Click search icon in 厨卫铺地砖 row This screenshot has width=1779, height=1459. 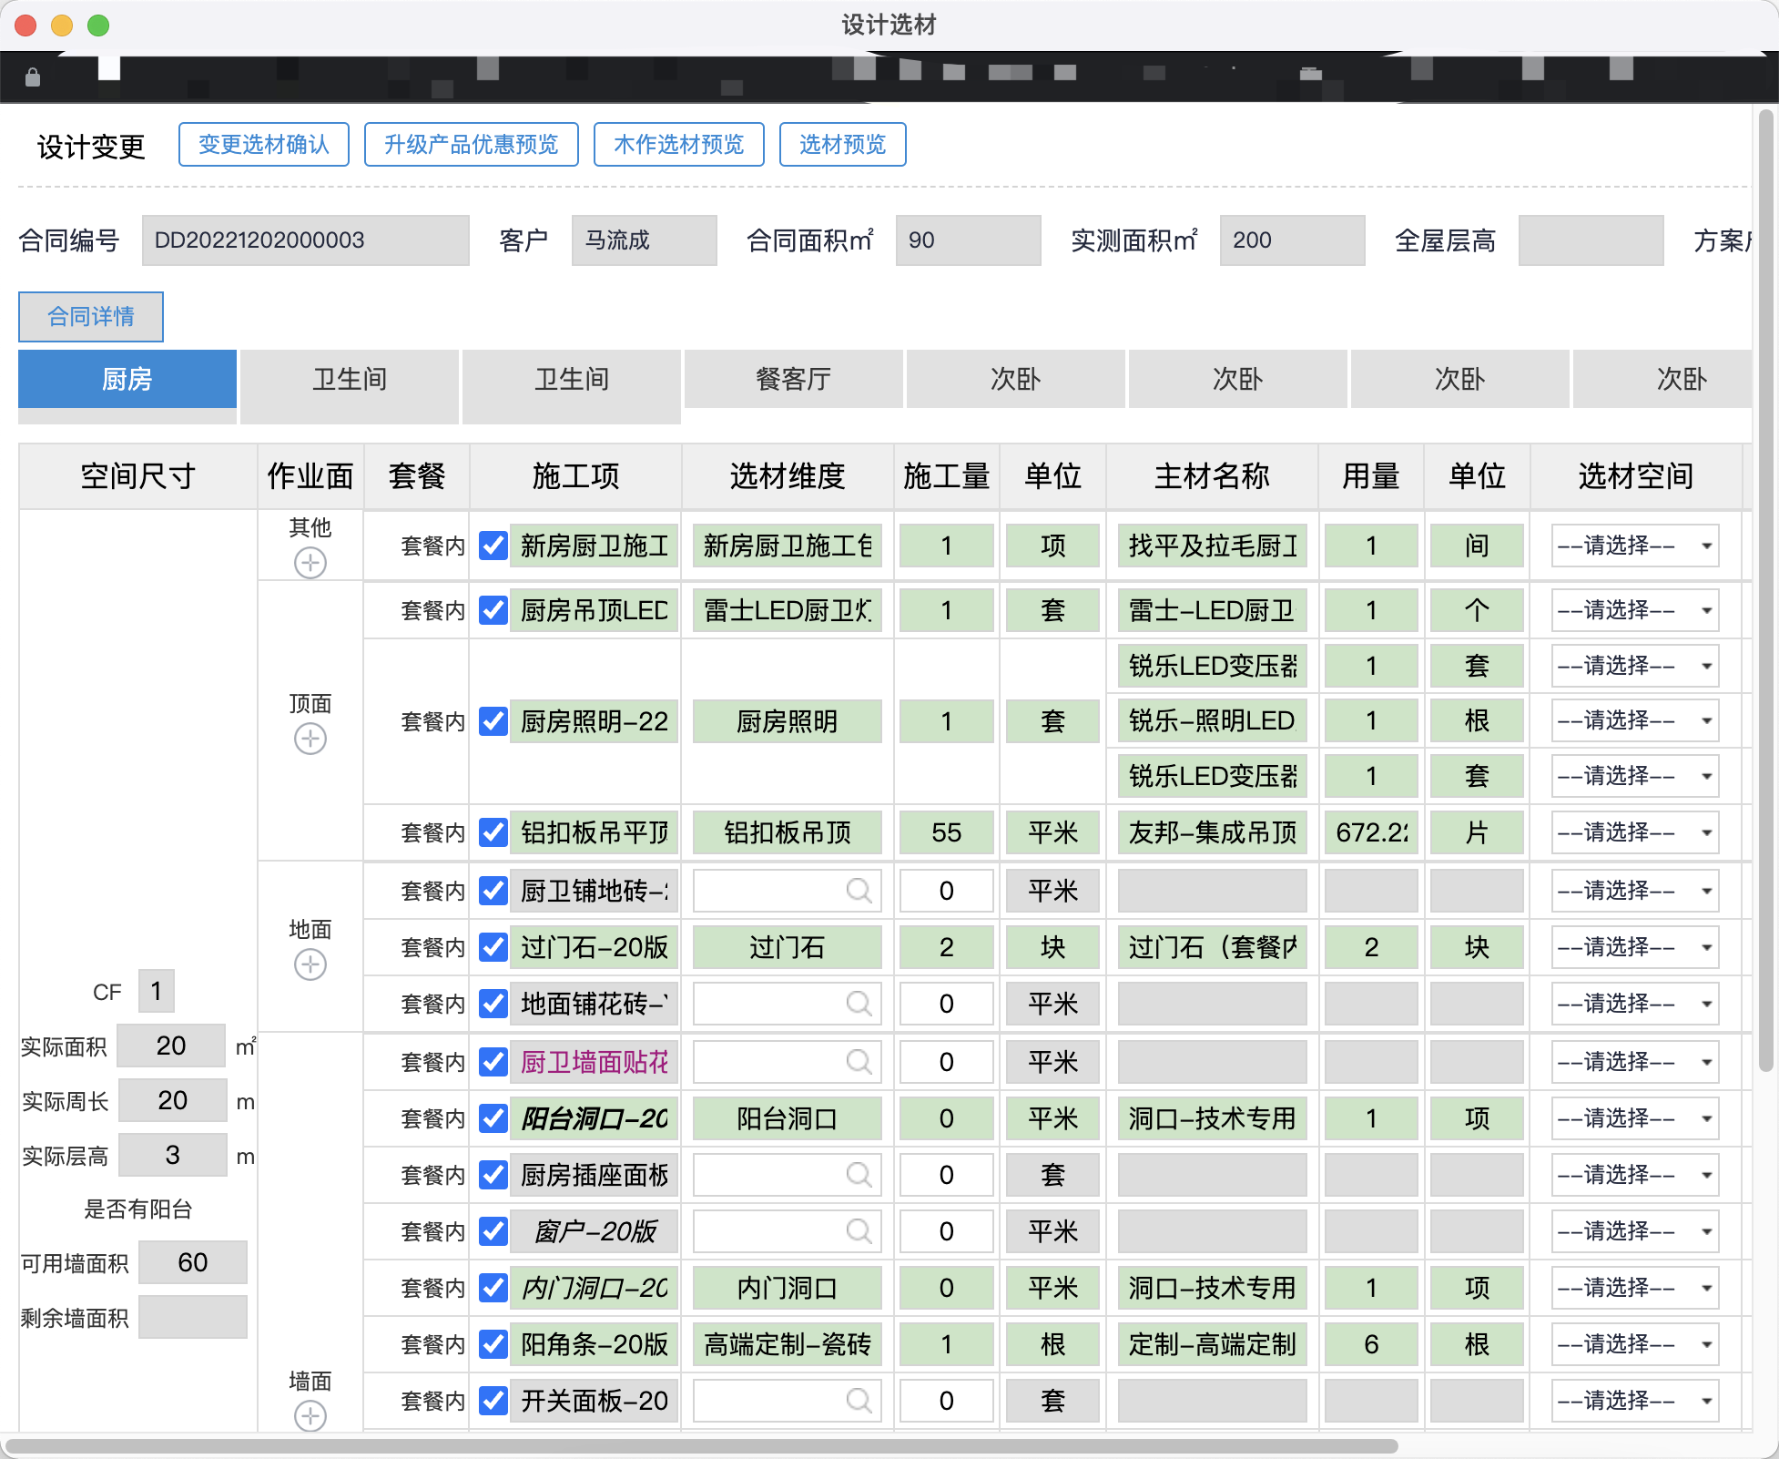coord(859,891)
